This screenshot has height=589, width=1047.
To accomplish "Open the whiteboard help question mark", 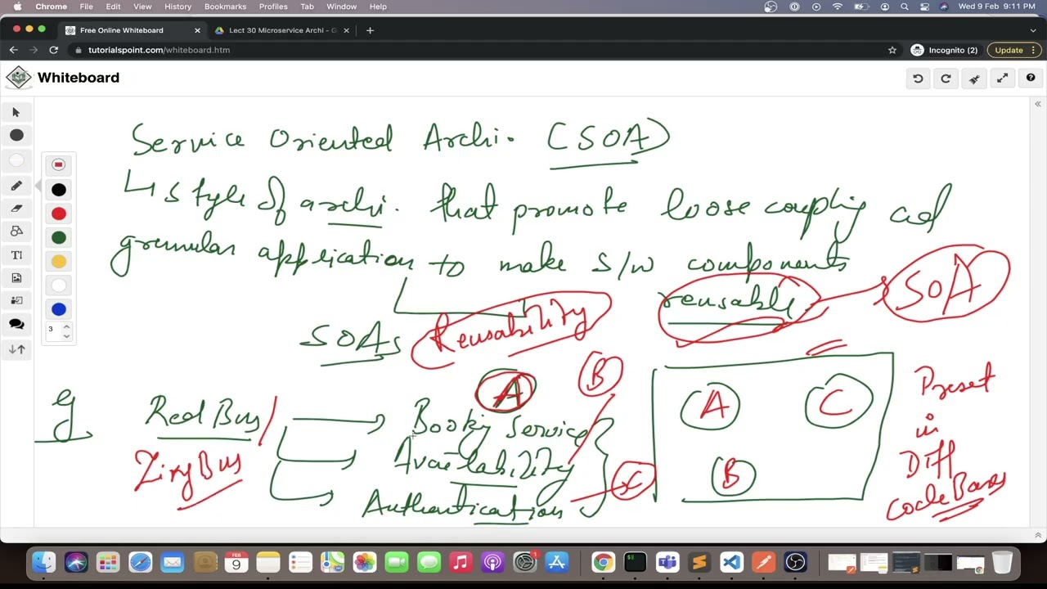I will point(1031,79).
